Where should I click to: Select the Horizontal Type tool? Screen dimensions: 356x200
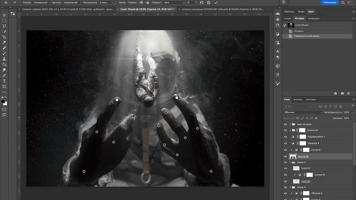(4, 81)
